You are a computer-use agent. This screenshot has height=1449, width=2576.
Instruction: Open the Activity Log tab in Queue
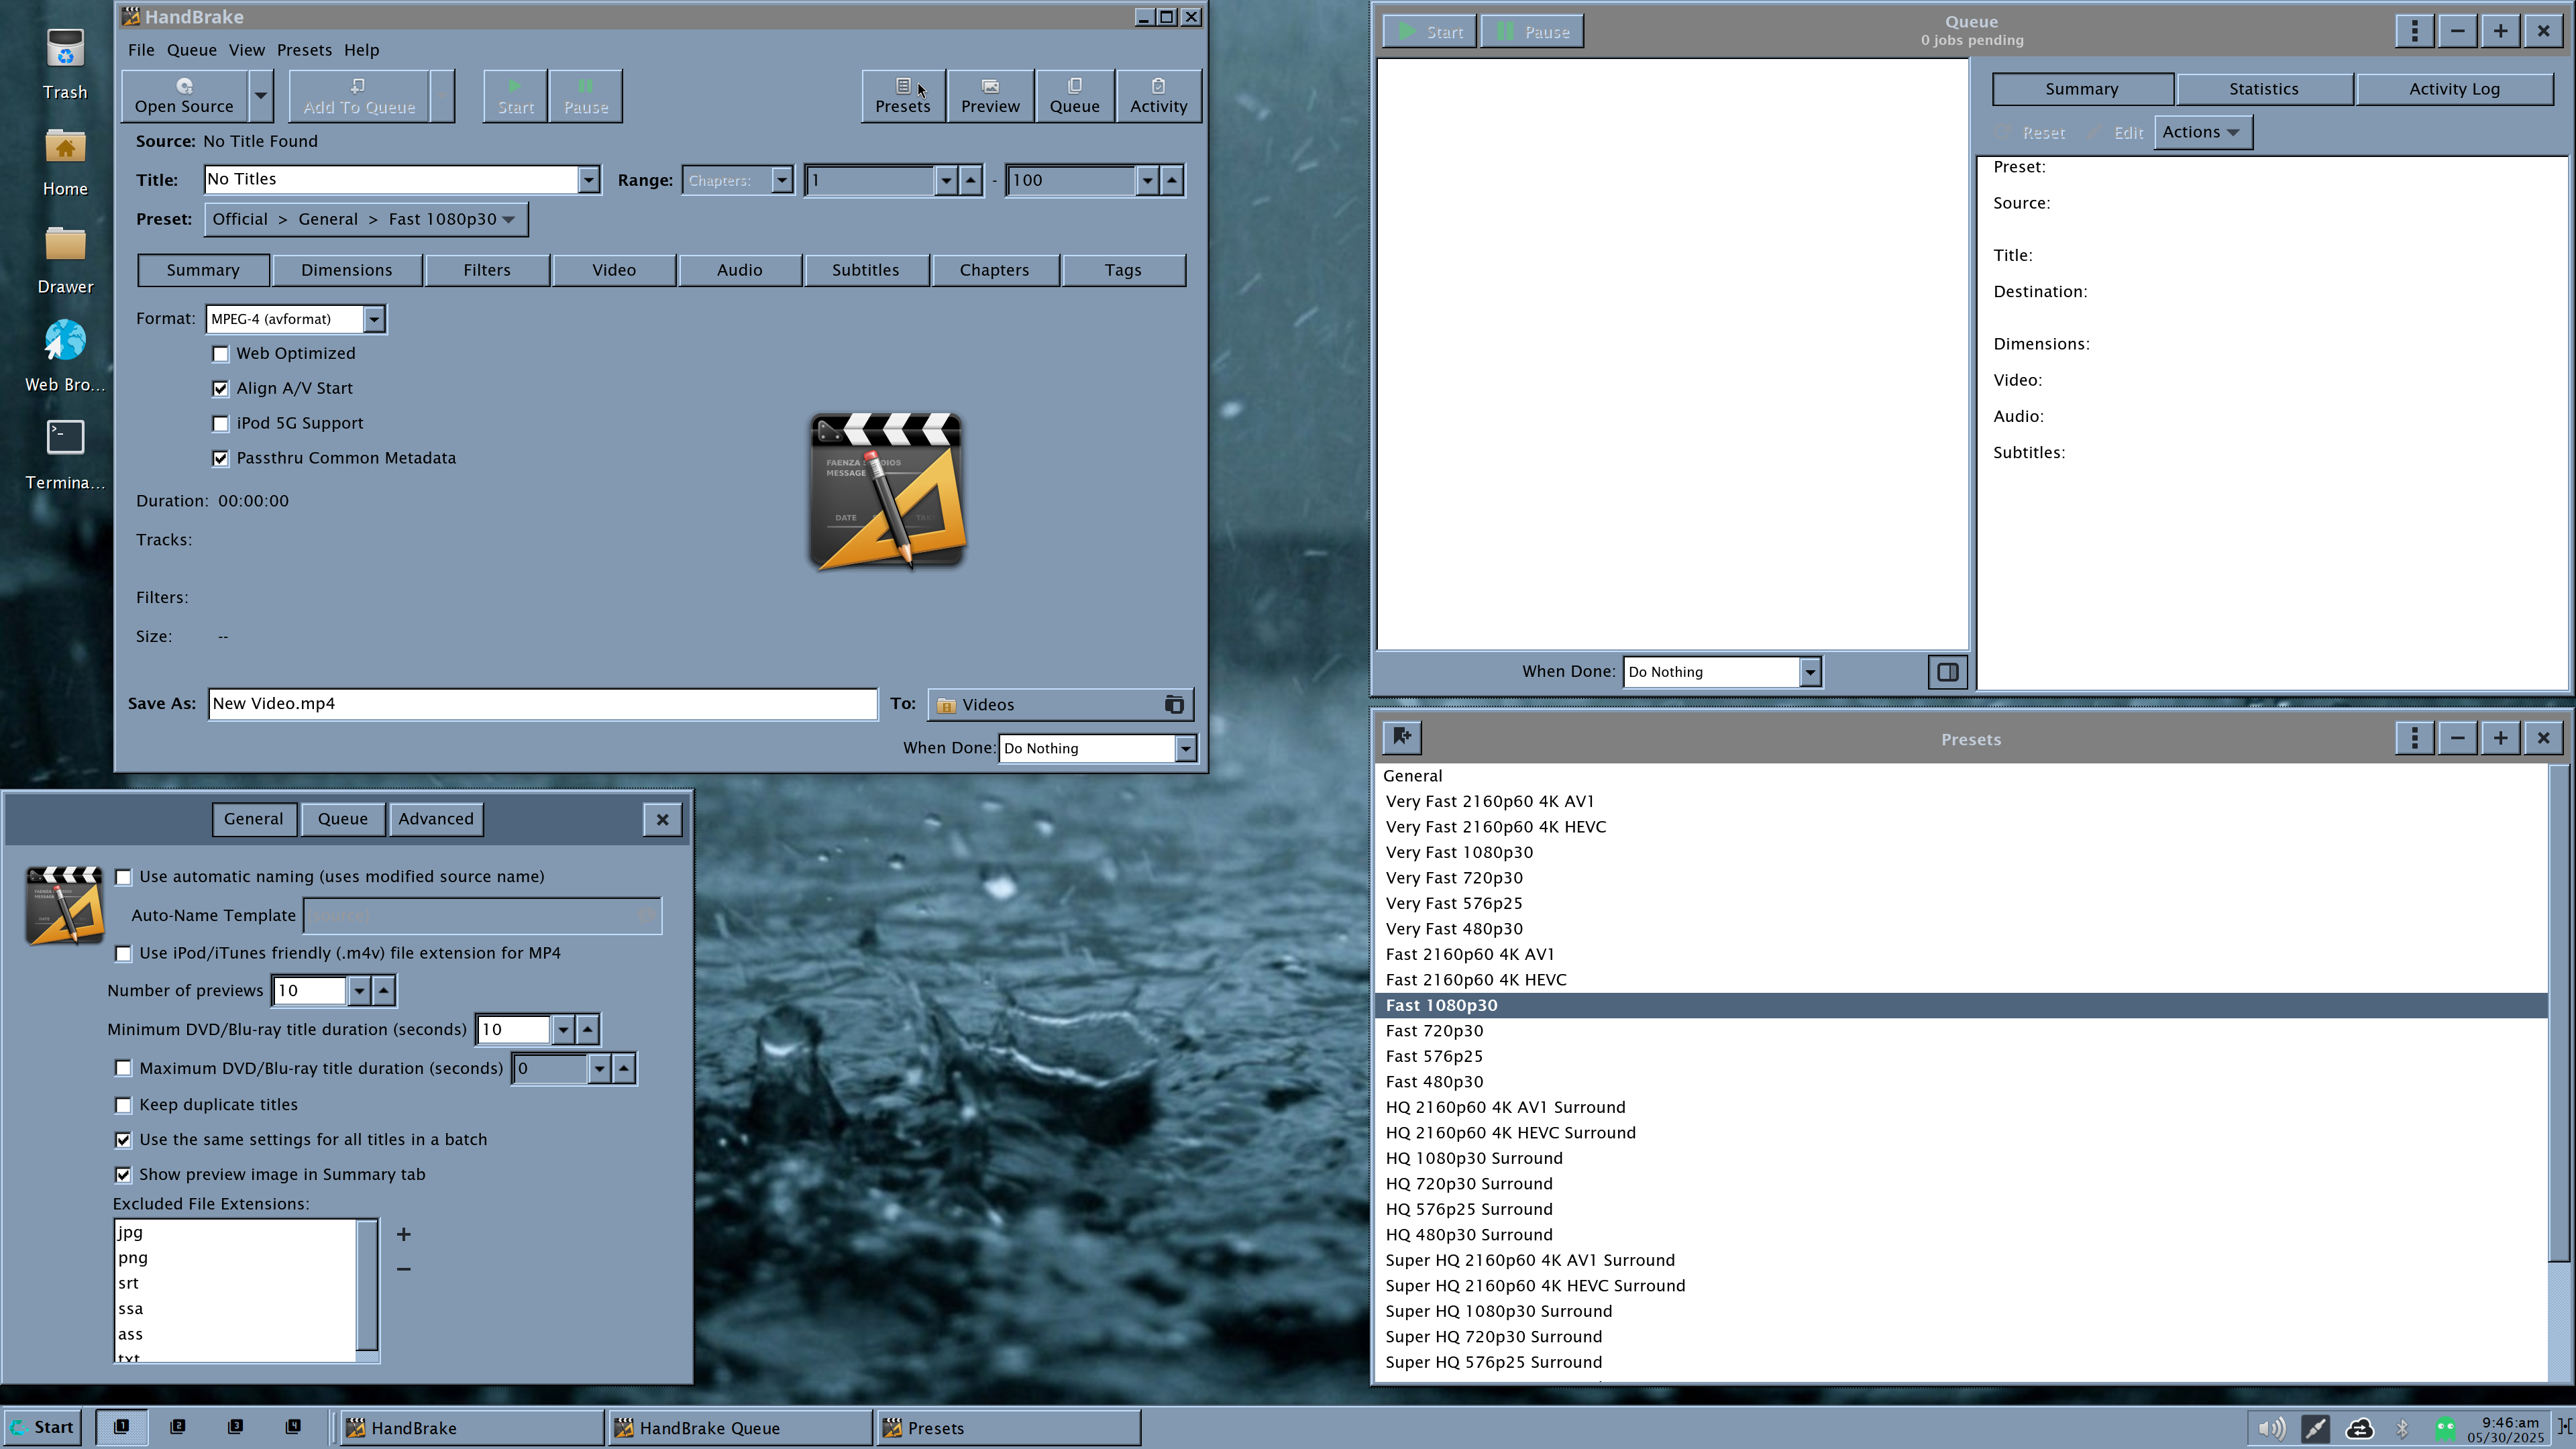pos(2454,89)
